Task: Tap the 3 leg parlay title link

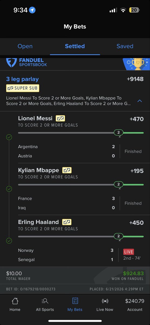Action: [22, 79]
